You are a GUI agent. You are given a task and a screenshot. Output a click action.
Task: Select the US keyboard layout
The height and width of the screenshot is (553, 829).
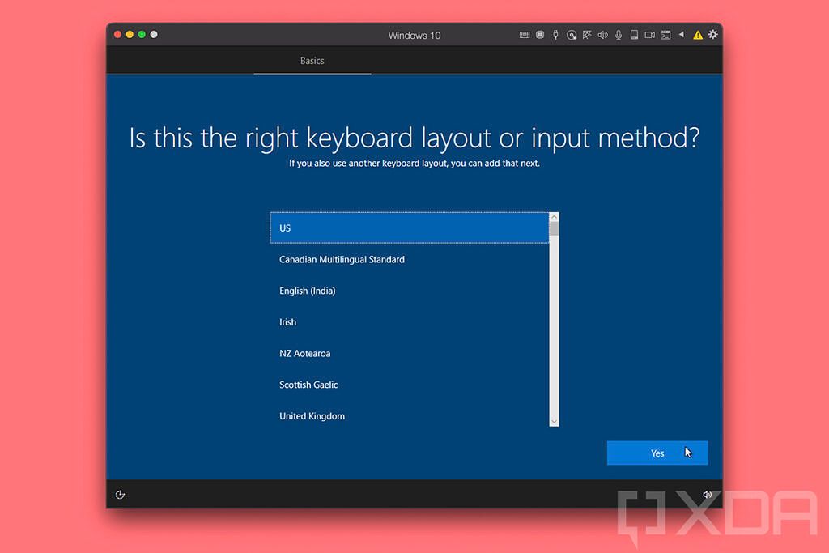(410, 228)
